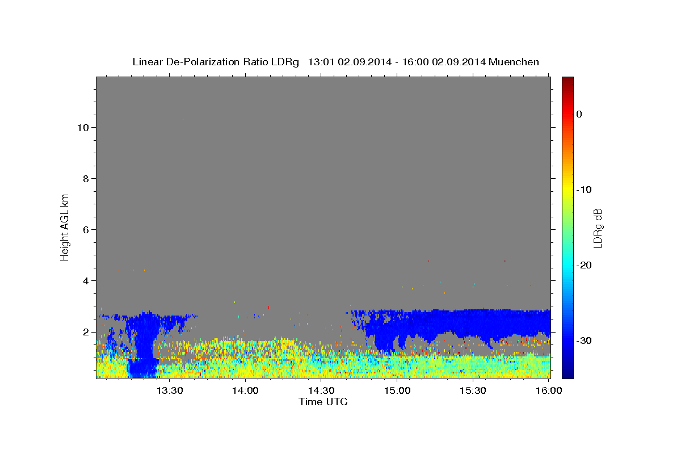Click the 15:00 time tick label
The width and height of the screenshot is (681, 454).
(397, 390)
